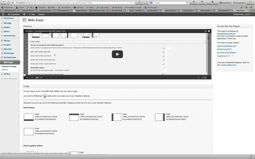Collapse menu via 'Menü einklappen'
Viewport: 255px width, 159px height.
(10, 79)
